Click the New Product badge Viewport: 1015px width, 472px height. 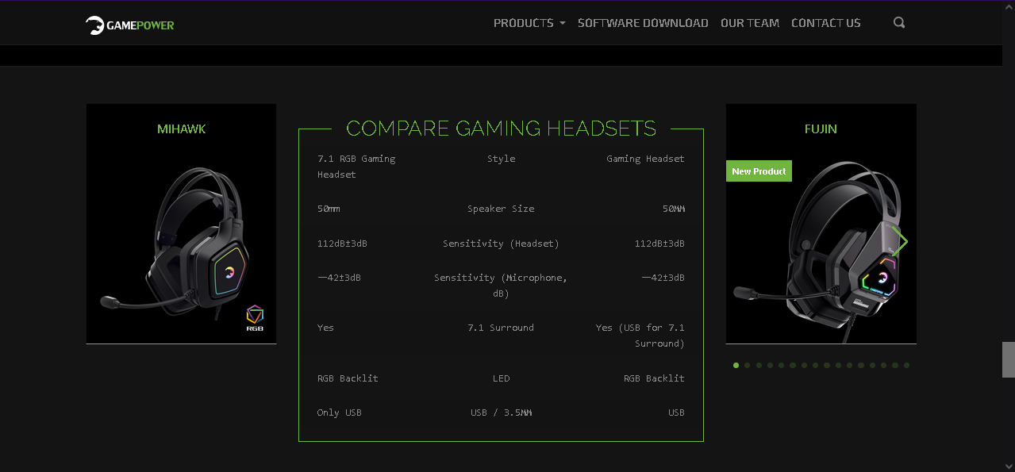pyautogui.click(x=759, y=171)
